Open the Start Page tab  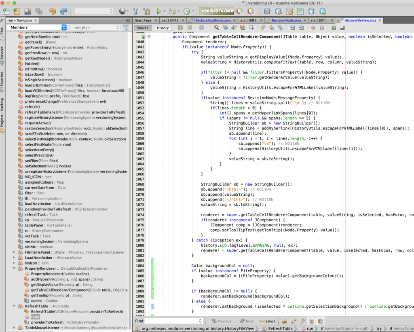pyautogui.click(x=143, y=20)
